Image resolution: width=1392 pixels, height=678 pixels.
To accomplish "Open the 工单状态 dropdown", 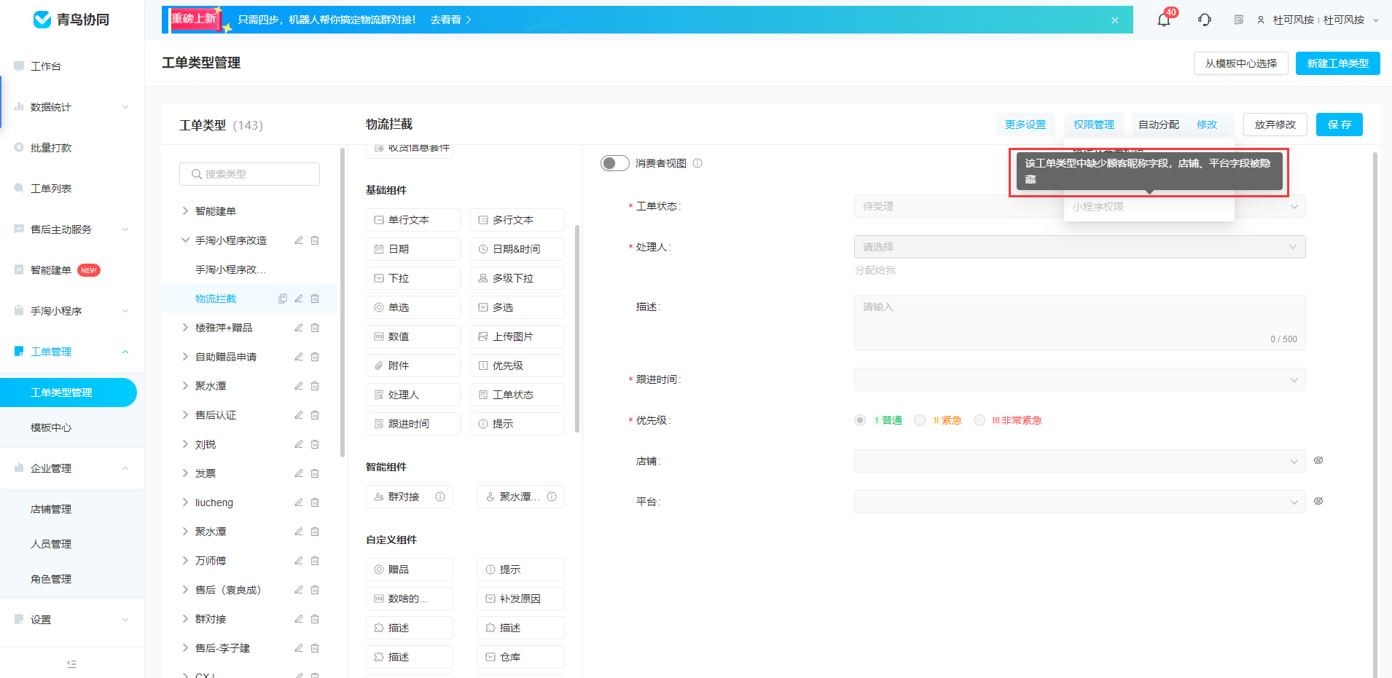I will [1079, 206].
